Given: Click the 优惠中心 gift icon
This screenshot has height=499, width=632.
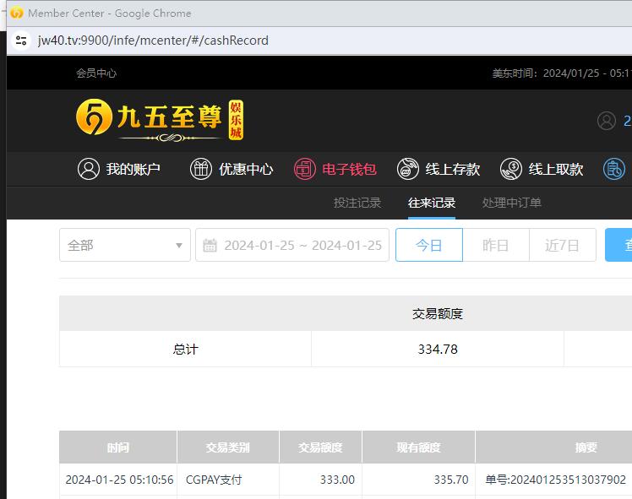Looking at the screenshot, I should coord(201,169).
